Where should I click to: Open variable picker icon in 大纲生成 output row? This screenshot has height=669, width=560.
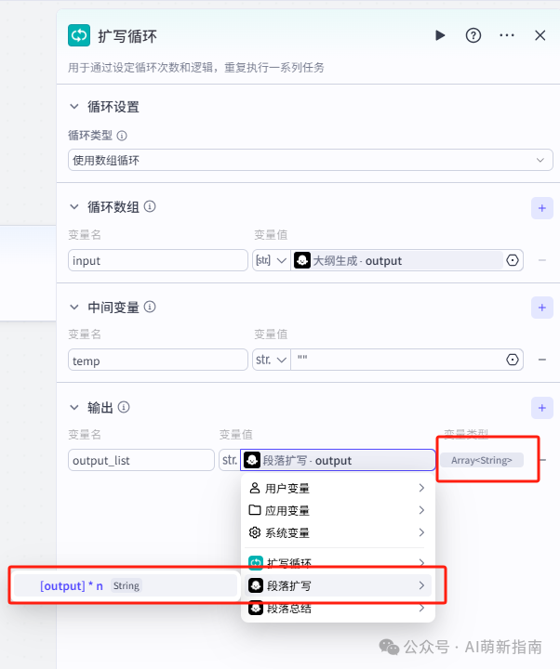tap(513, 260)
